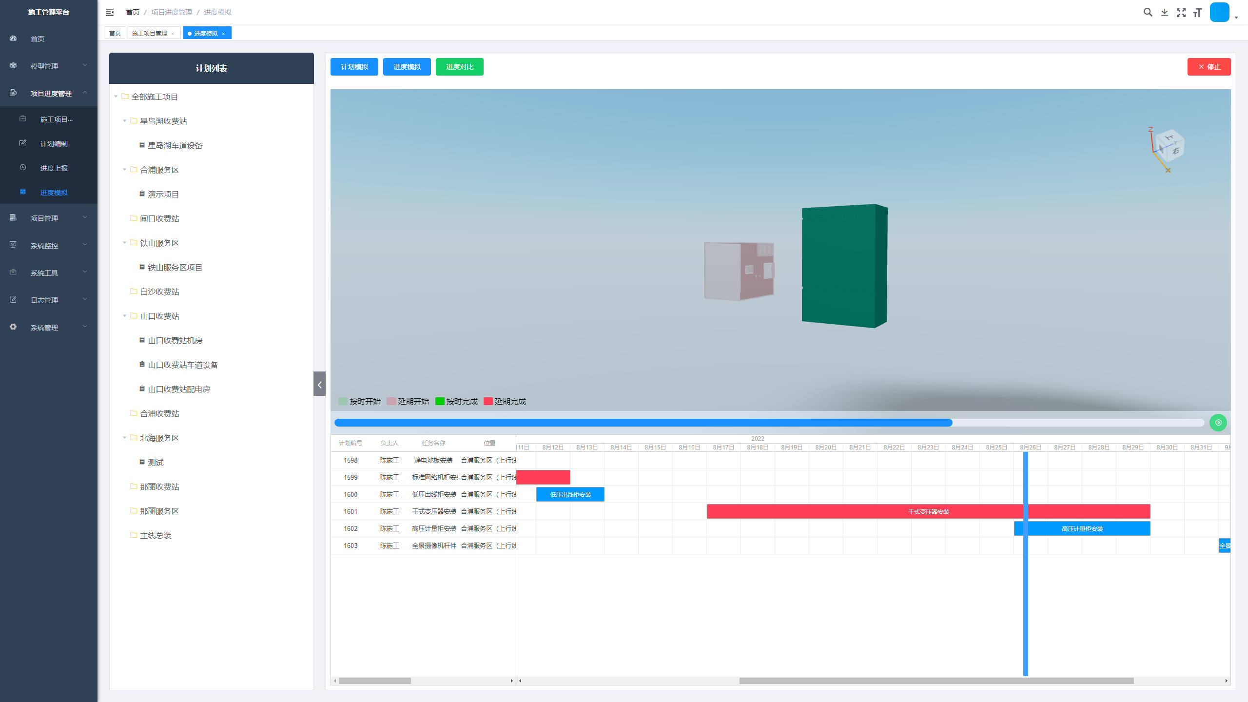Collapse the sidebar with hamburger icon
The height and width of the screenshot is (702, 1248).
click(110, 12)
